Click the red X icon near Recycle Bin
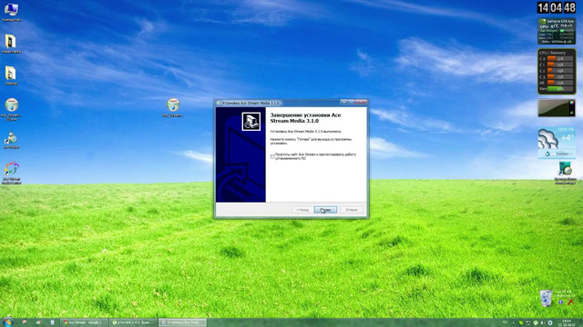Image resolution: width=583 pixels, height=327 pixels. tap(571, 302)
